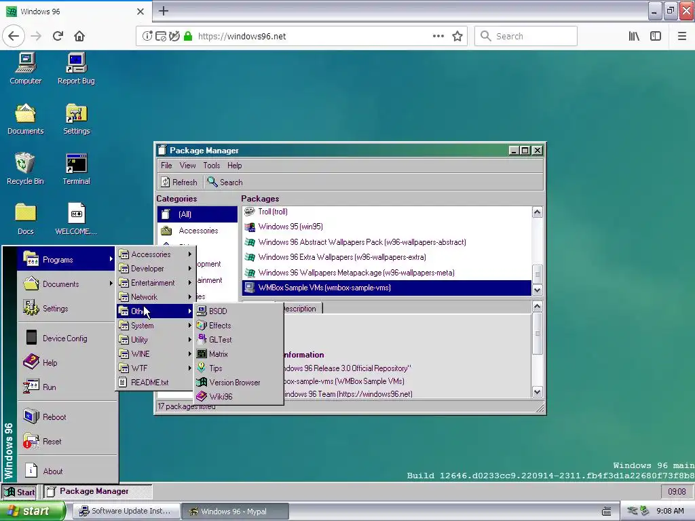The image size is (695, 521).
Task: Open the Tools menu in Package Manager
Action: tap(212, 166)
